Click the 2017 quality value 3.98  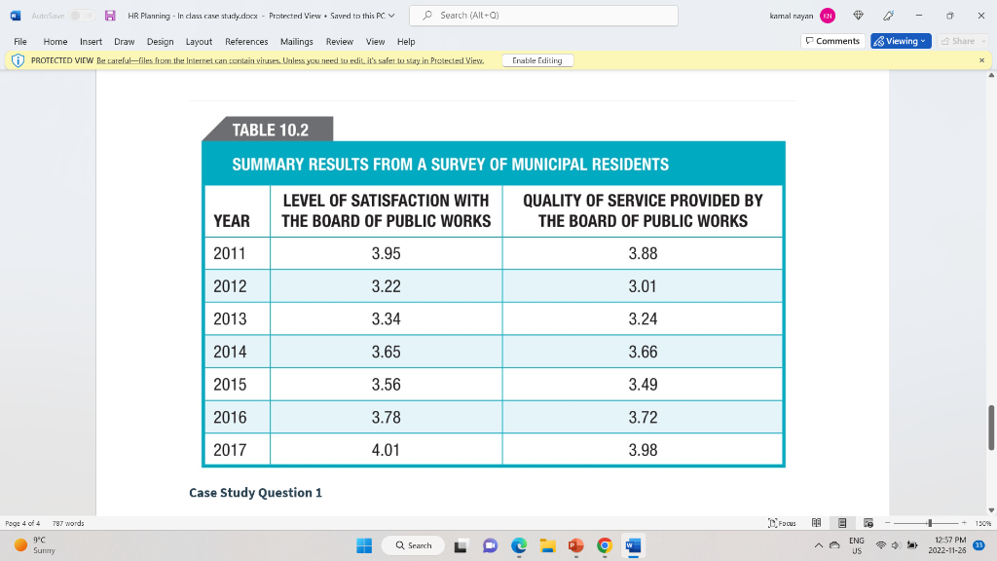coord(643,450)
